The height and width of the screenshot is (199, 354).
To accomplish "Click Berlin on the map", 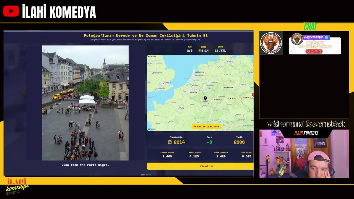I will [250, 72].
